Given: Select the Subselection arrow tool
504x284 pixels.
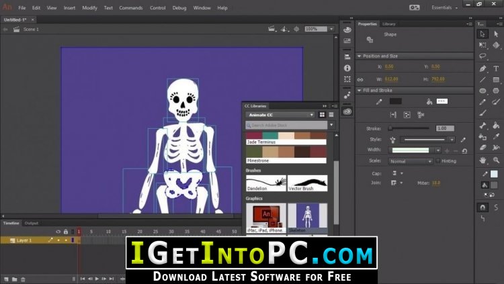Looking at the screenshot, I should point(496,34).
